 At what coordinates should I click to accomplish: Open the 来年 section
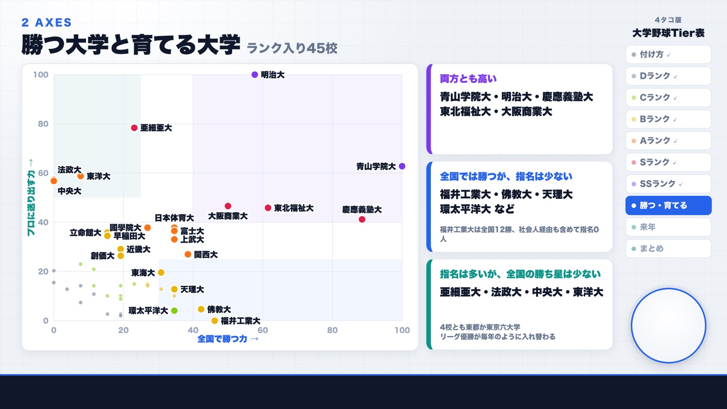tap(668, 227)
